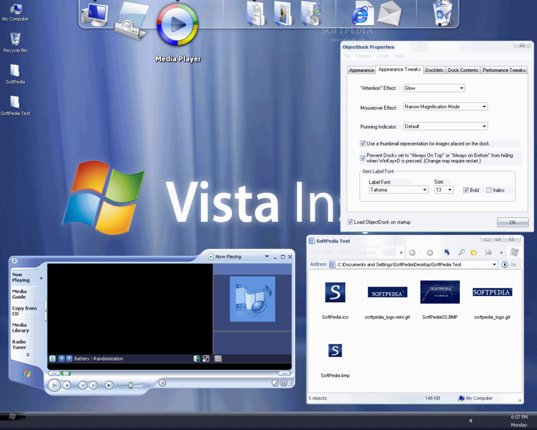The height and width of the screenshot is (430, 537).
Task: Open Internet Explorer from the top dock
Action: pos(361,14)
